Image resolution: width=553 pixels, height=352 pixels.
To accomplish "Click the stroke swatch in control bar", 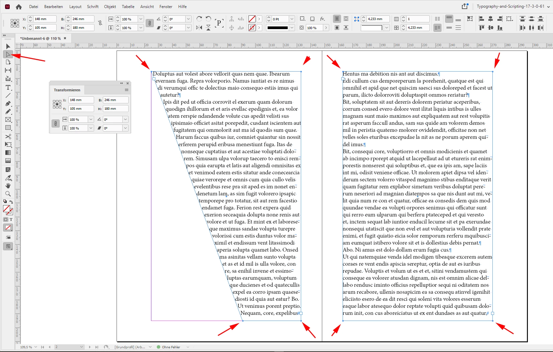I will 252,28.
